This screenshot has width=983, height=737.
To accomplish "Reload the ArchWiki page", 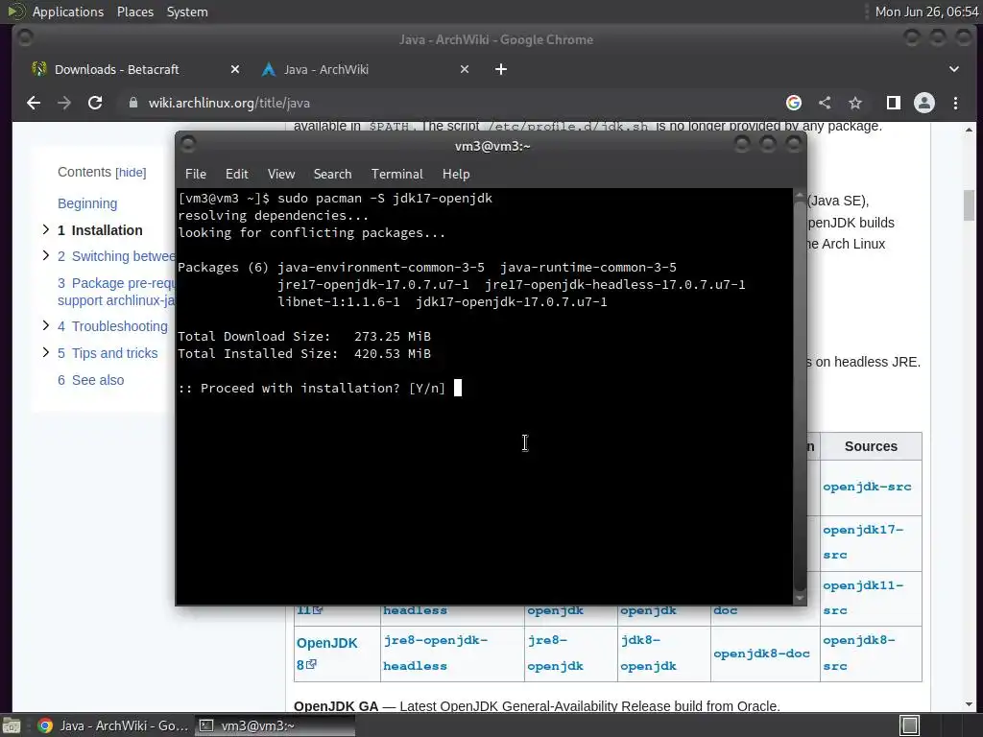I will tap(95, 103).
